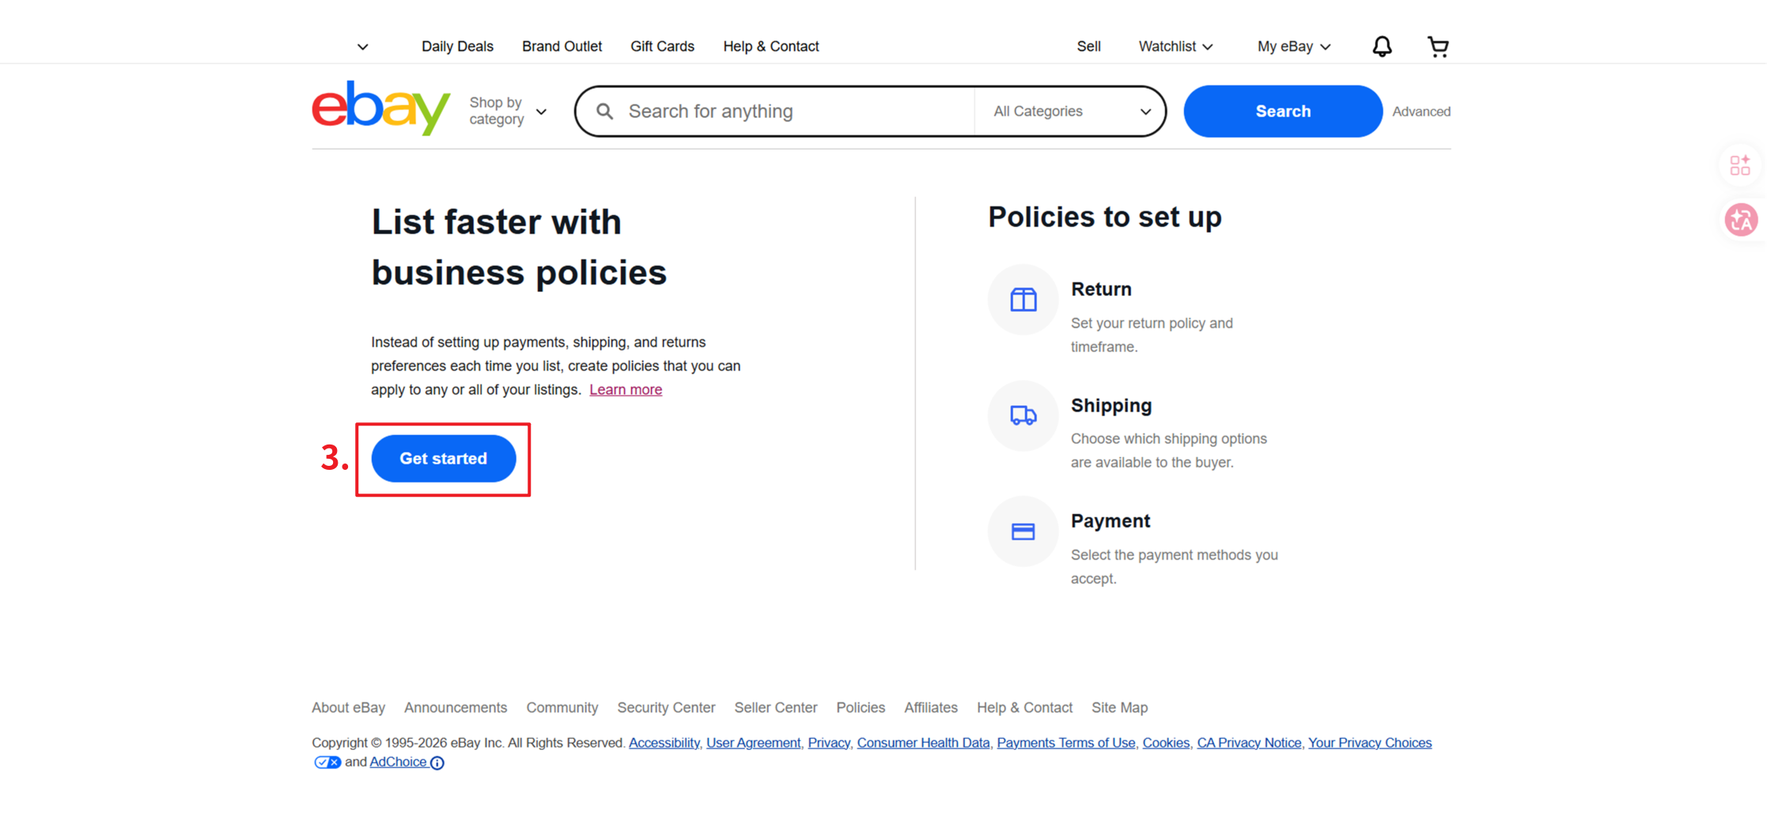Image resolution: width=1767 pixels, height=825 pixels.
Task: Open the translate extension icon
Action: pos(1741,220)
